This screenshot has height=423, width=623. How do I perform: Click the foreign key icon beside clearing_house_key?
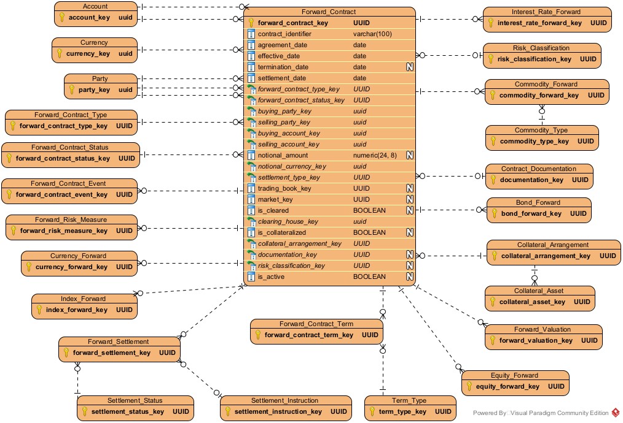[x=251, y=222]
